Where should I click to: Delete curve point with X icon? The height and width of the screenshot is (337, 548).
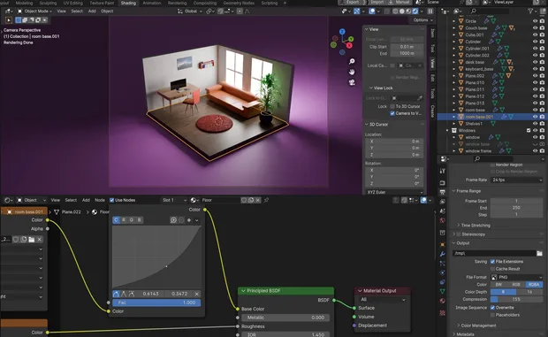[197, 294]
